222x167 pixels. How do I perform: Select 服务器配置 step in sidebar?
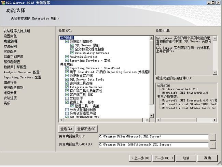12,62
